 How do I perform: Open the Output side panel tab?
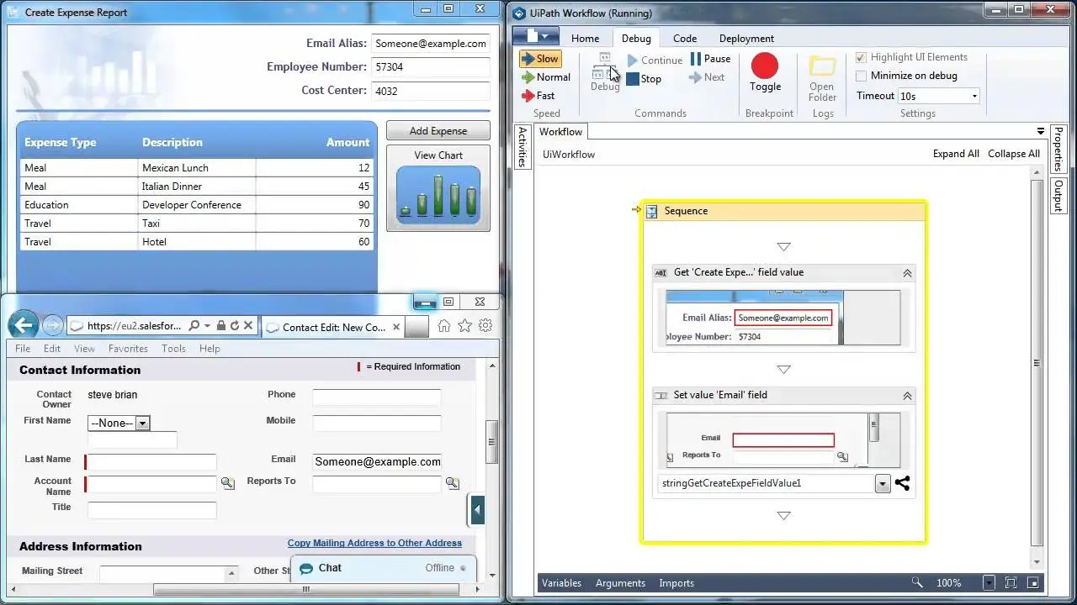[1058, 195]
